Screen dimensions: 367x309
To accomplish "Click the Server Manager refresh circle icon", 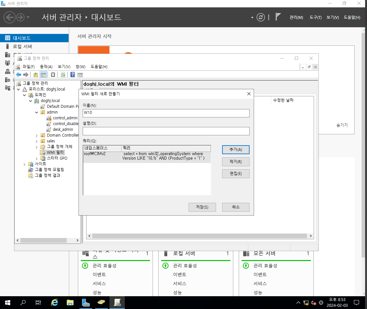I will [x=261, y=17].
